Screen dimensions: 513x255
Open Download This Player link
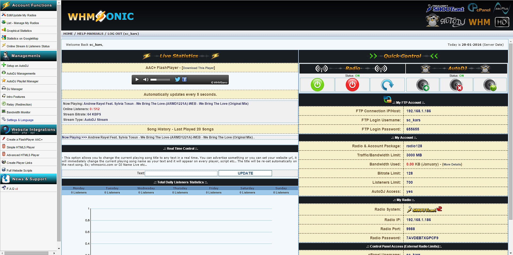point(198,68)
